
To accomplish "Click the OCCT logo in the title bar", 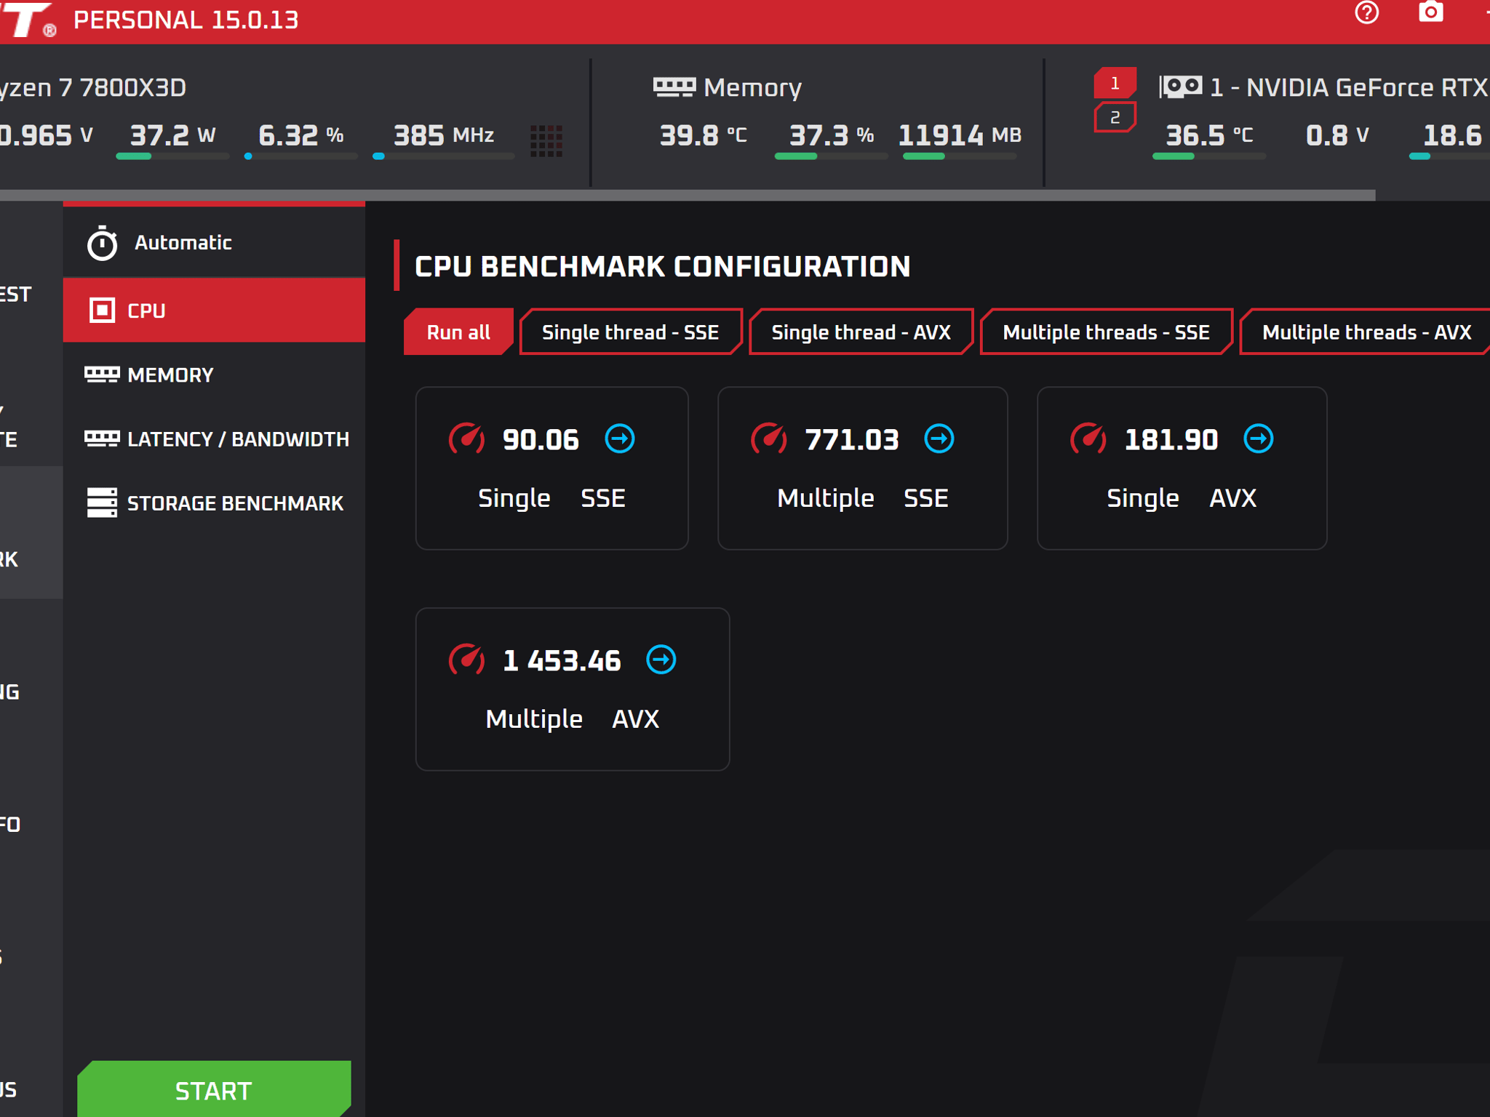I will pyautogui.click(x=28, y=20).
